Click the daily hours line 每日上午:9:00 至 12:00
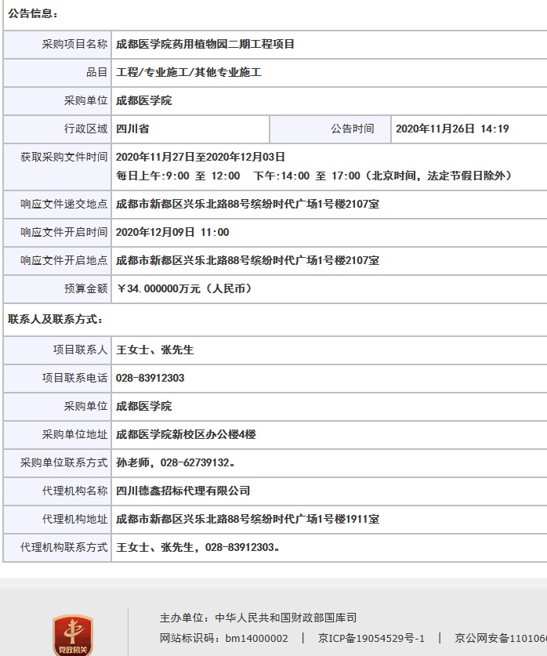The image size is (547, 656). click(x=178, y=176)
